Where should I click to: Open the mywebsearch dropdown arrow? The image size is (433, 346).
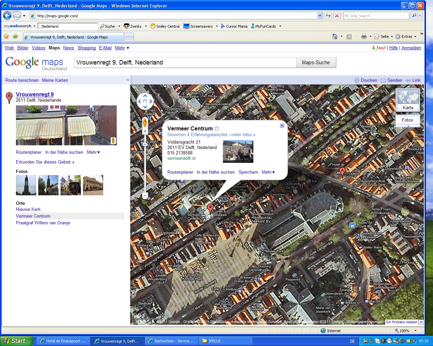(x=35, y=26)
